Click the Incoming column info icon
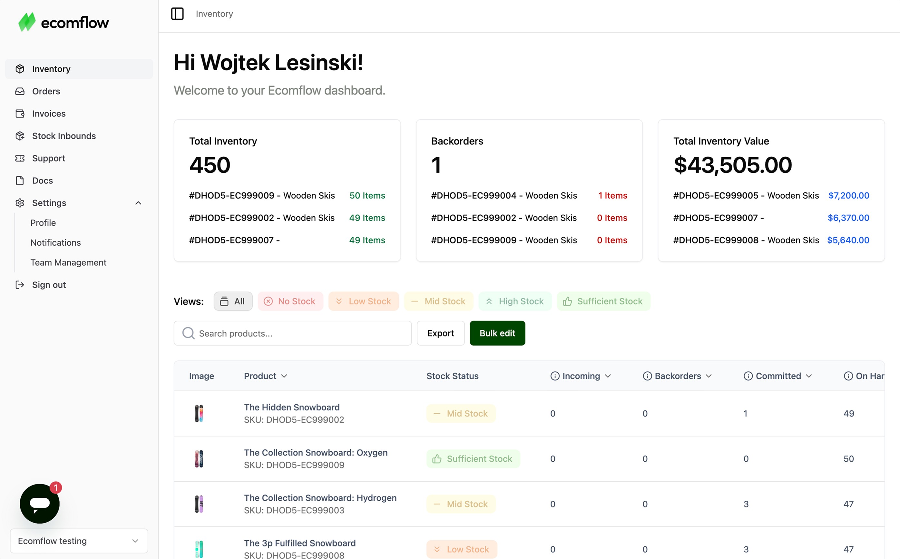The height and width of the screenshot is (559, 900). pyautogui.click(x=555, y=376)
